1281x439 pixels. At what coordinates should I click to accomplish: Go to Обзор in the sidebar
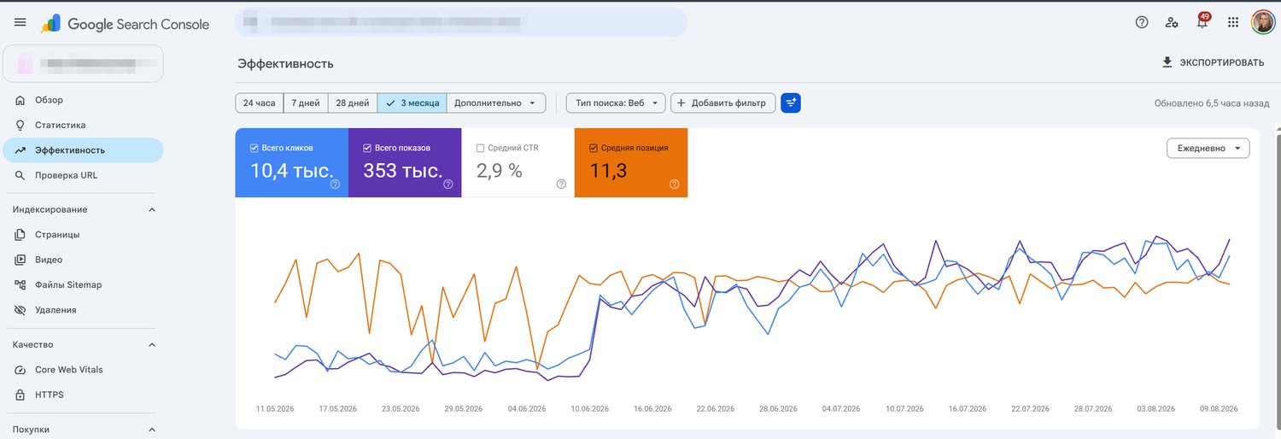coord(82,100)
